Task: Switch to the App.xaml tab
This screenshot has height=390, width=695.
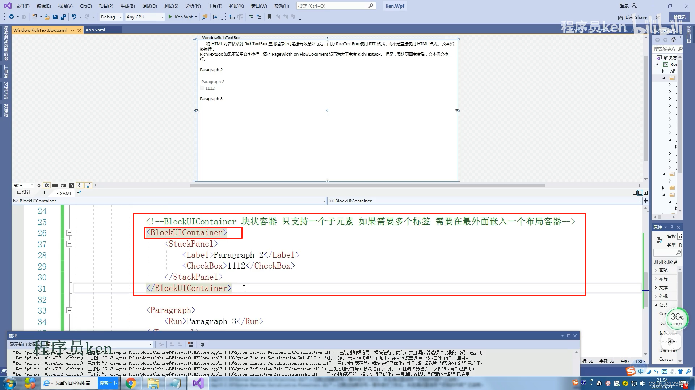Action: (95, 30)
